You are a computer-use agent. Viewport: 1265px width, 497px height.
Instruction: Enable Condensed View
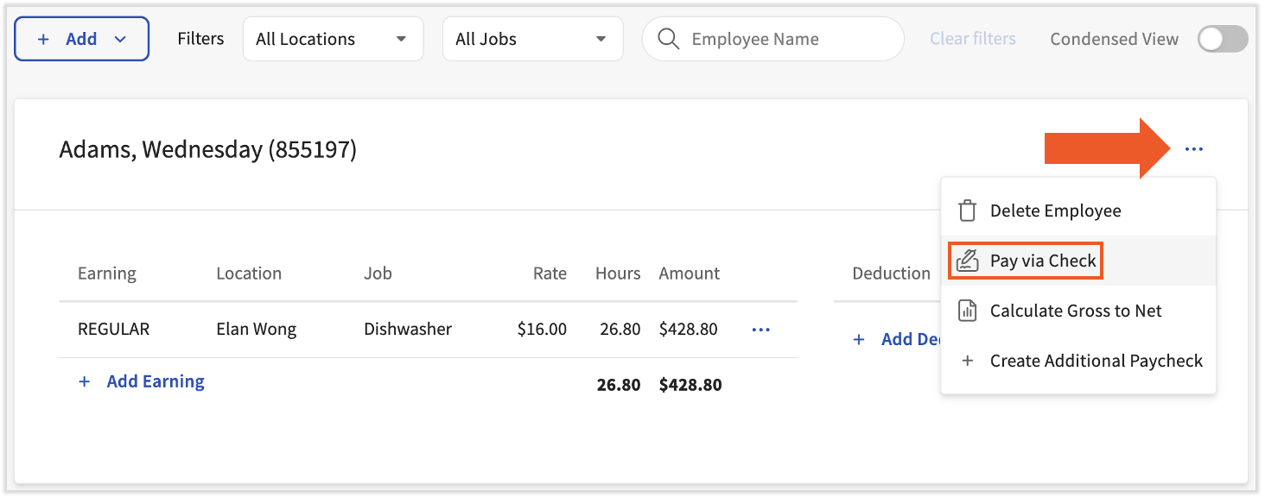(1222, 39)
